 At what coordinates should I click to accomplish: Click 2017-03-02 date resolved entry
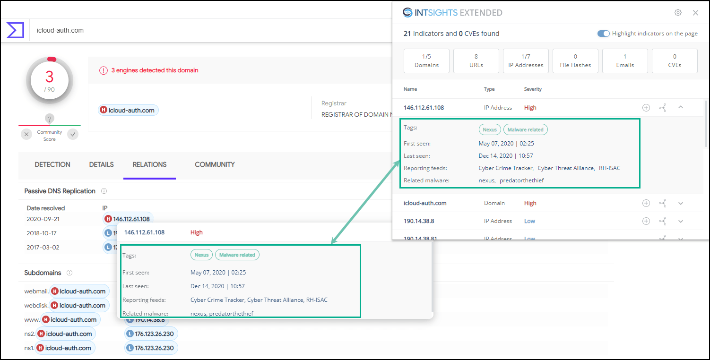coord(43,248)
